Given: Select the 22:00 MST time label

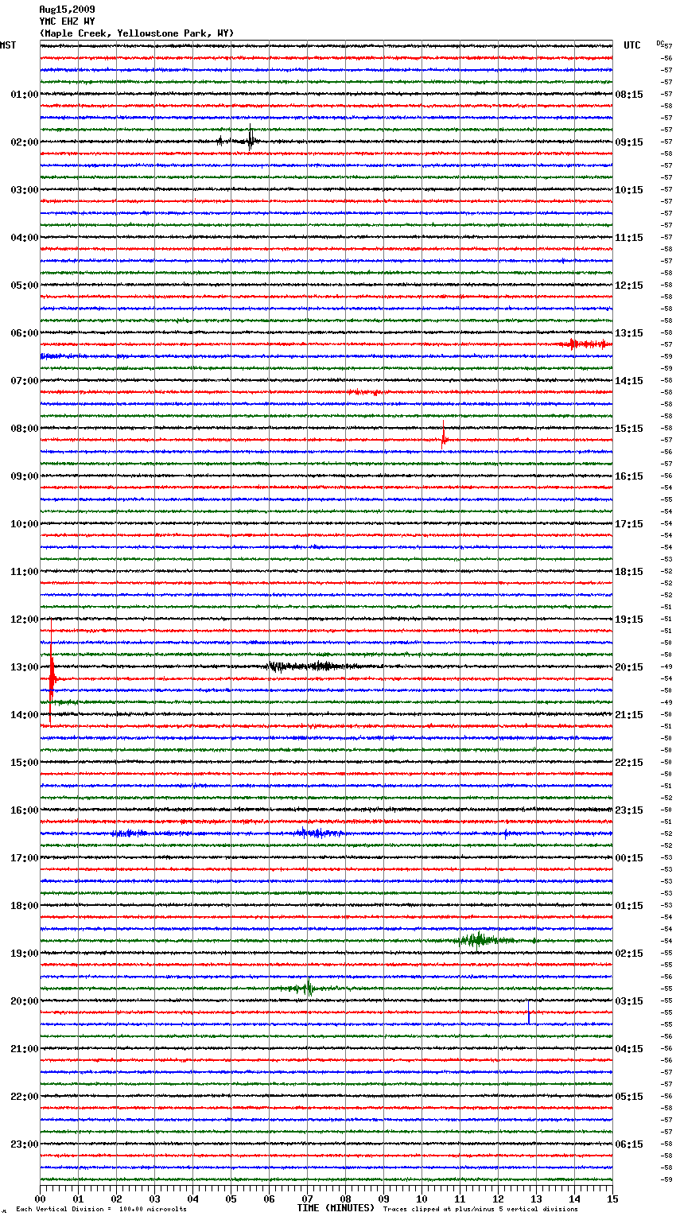Looking at the screenshot, I should (25, 1097).
